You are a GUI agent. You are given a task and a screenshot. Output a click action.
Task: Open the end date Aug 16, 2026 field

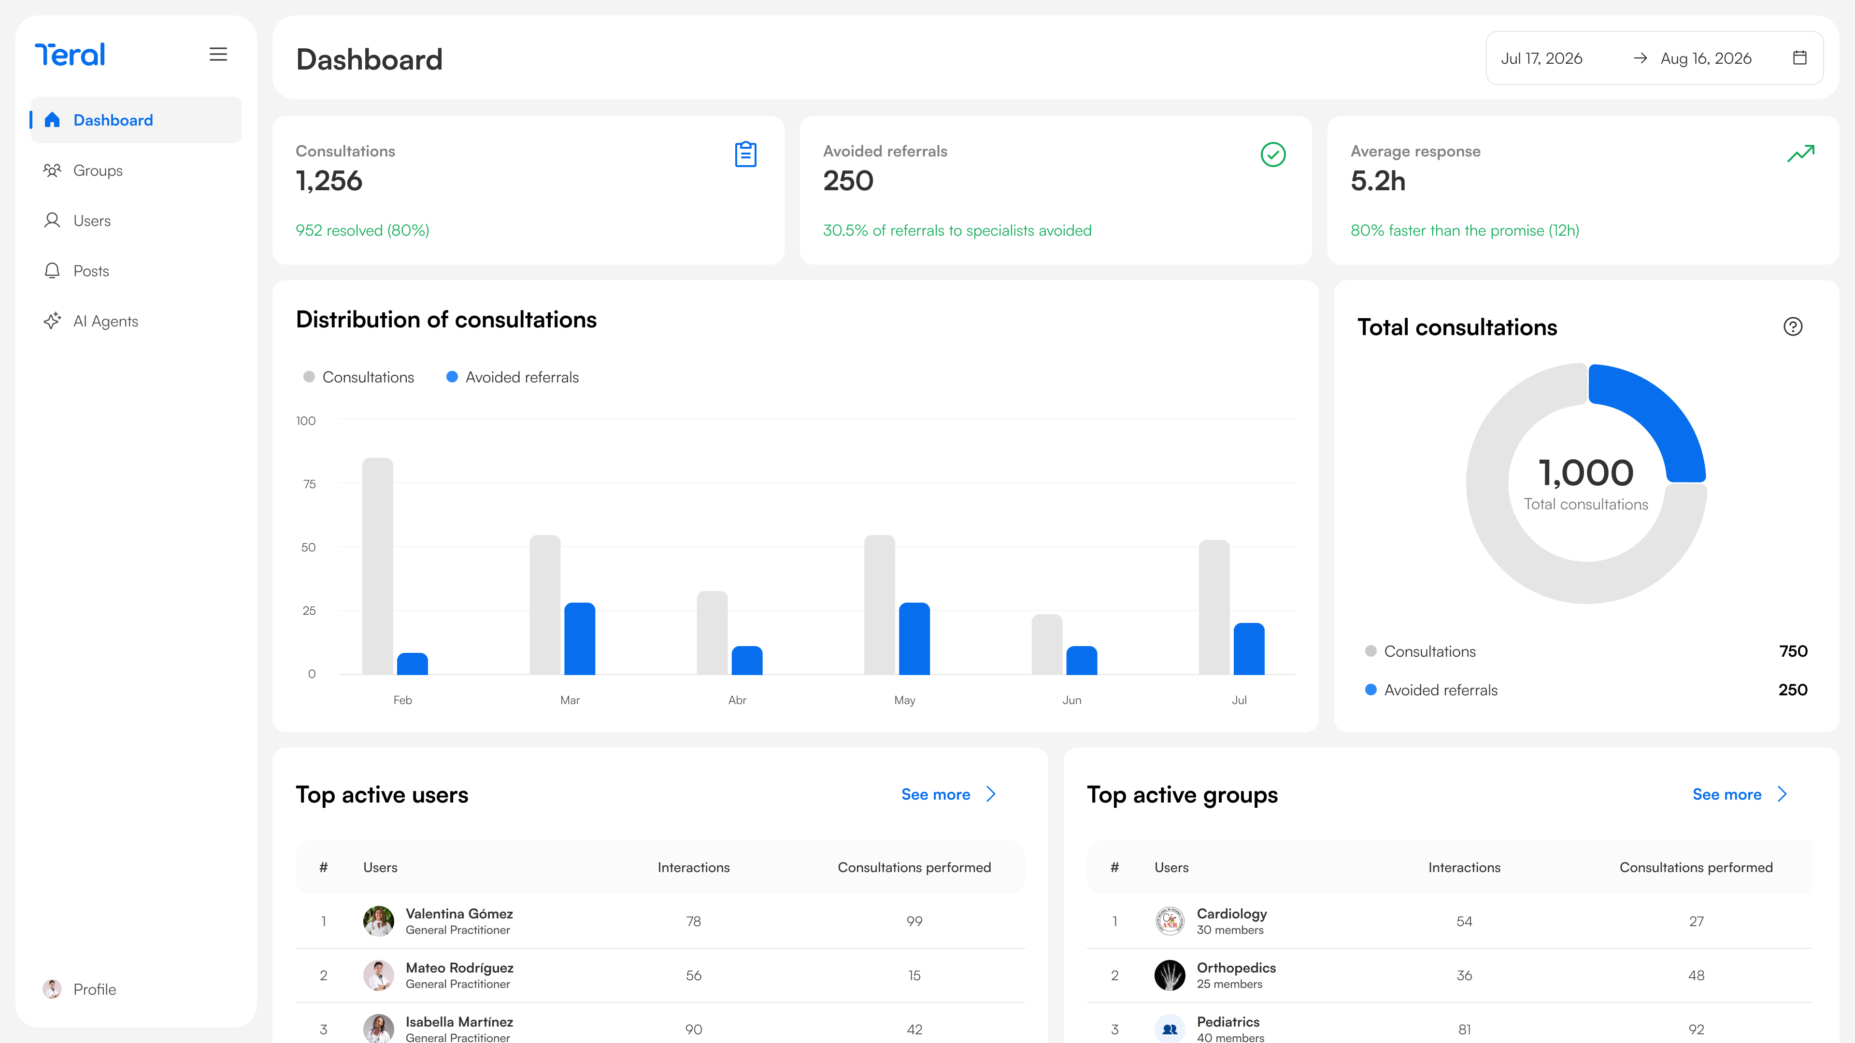click(1706, 58)
